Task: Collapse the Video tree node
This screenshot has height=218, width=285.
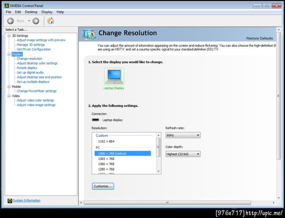Action: coord(9,96)
